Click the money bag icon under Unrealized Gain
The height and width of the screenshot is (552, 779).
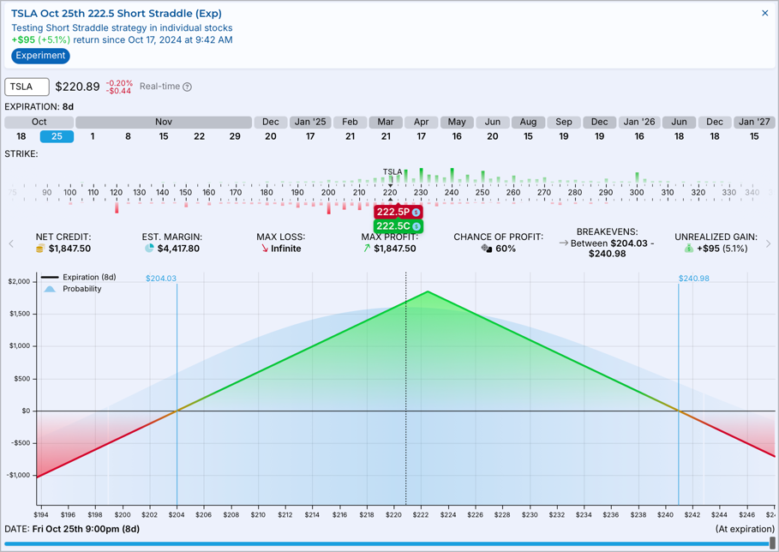coord(688,249)
